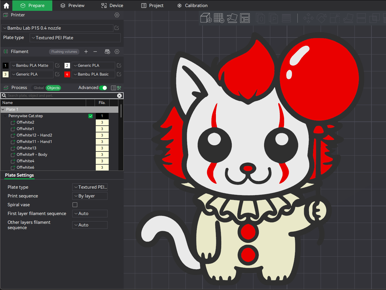Click the Auto orient toolbar icon
The image size is (386, 290).
tap(232, 18)
